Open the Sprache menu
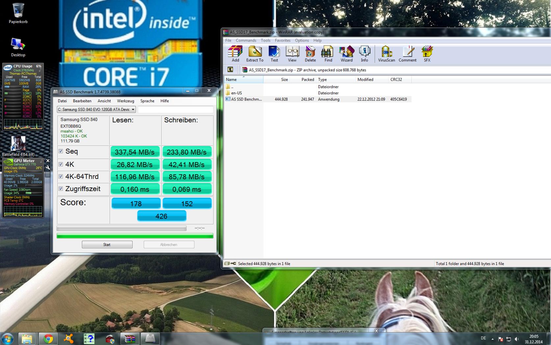 (x=147, y=101)
